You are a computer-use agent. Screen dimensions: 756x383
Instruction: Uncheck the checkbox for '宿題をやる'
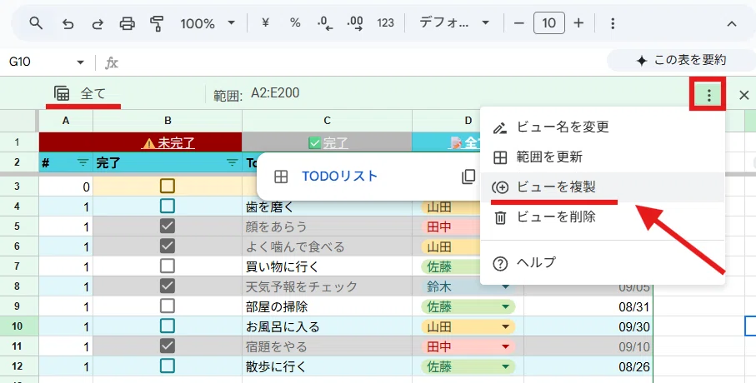point(168,346)
